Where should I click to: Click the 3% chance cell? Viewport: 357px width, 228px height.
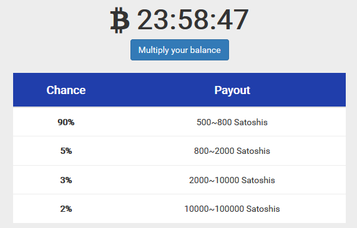[66, 180]
